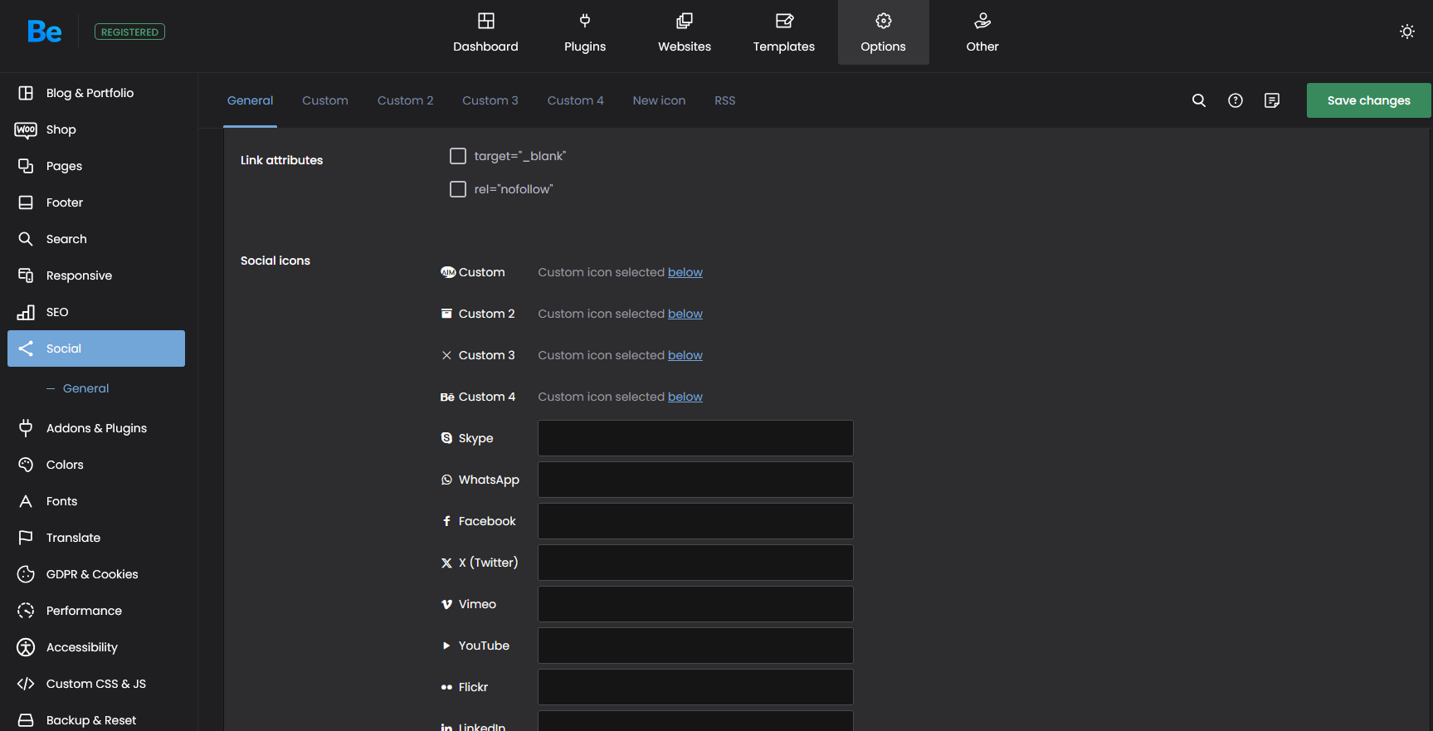The image size is (1433, 731).
Task: Focus the YouTube URL input field
Action: pyautogui.click(x=695, y=646)
